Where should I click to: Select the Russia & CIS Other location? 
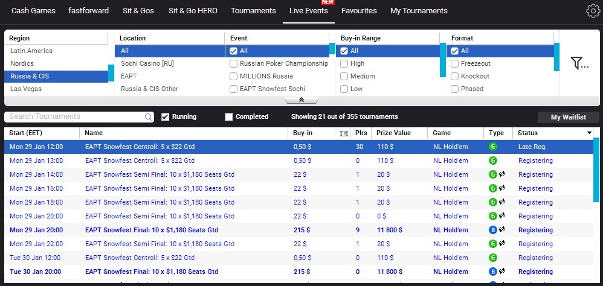tap(170, 89)
